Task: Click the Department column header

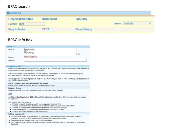Action: pyautogui.click(x=49, y=19)
